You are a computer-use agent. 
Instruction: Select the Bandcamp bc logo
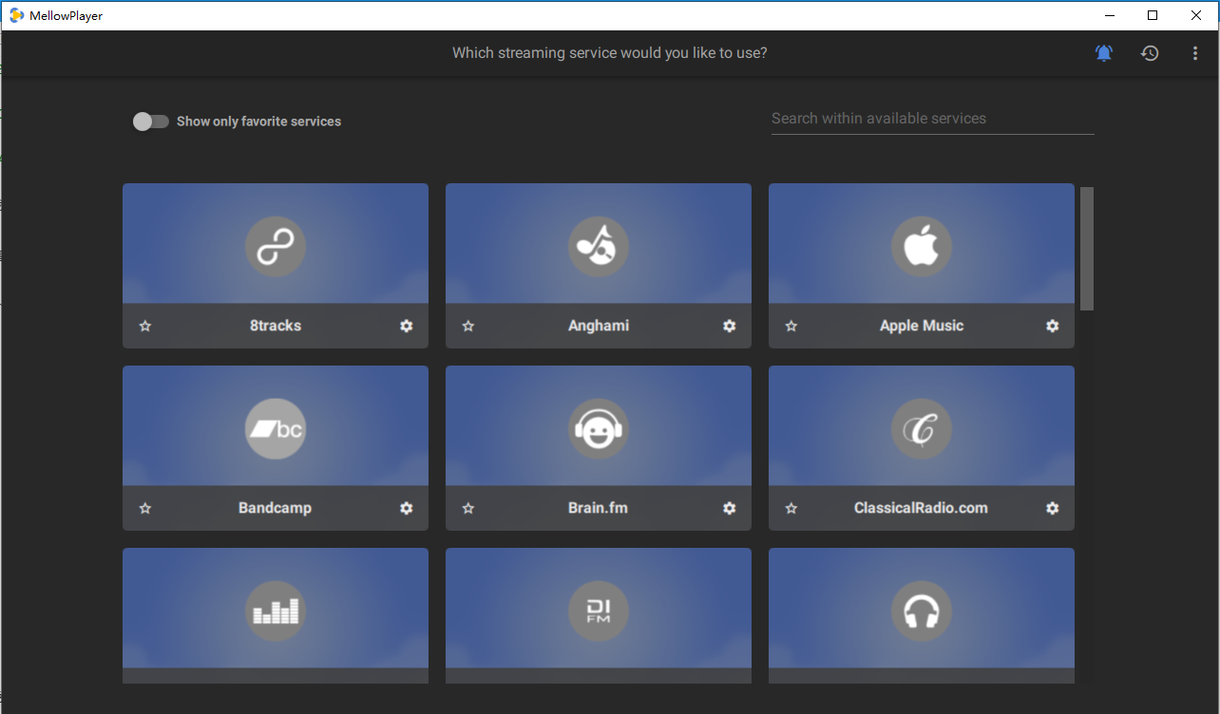pyautogui.click(x=276, y=429)
